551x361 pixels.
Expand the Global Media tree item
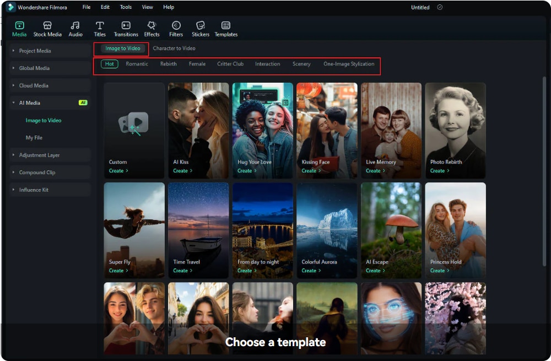[50, 68]
